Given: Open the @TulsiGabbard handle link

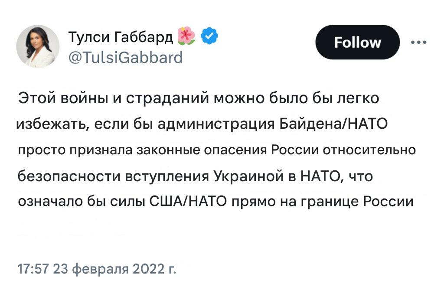Looking at the screenshot, I should [126, 57].
